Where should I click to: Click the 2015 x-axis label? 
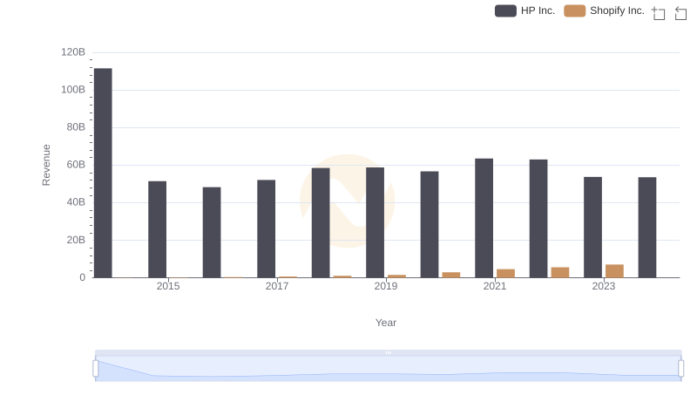[168, 286]
